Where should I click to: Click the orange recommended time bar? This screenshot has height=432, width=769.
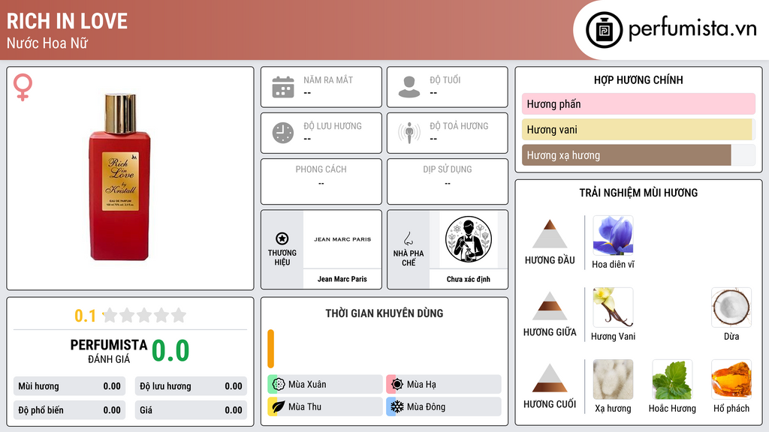click(x=270, y=349)
